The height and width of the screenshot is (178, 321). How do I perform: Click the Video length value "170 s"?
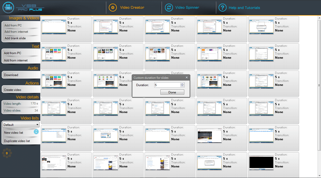(x=34, y=103)
